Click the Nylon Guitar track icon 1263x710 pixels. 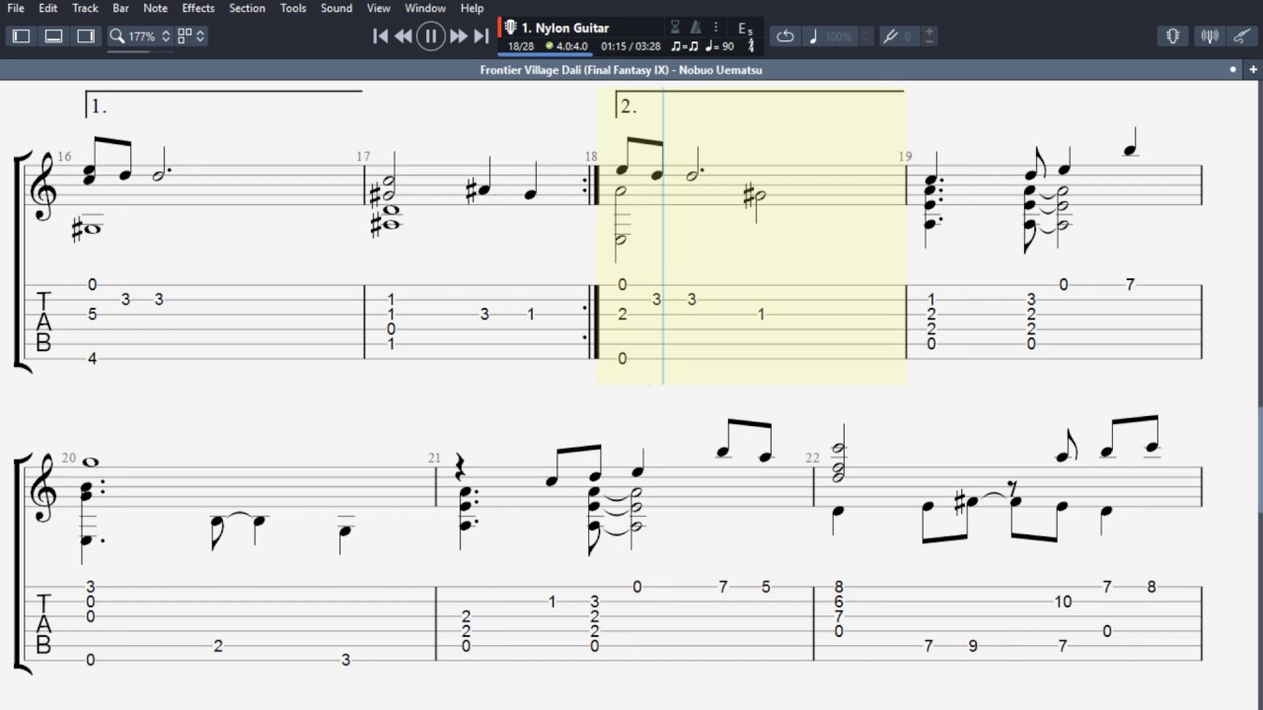pos(510,28)
